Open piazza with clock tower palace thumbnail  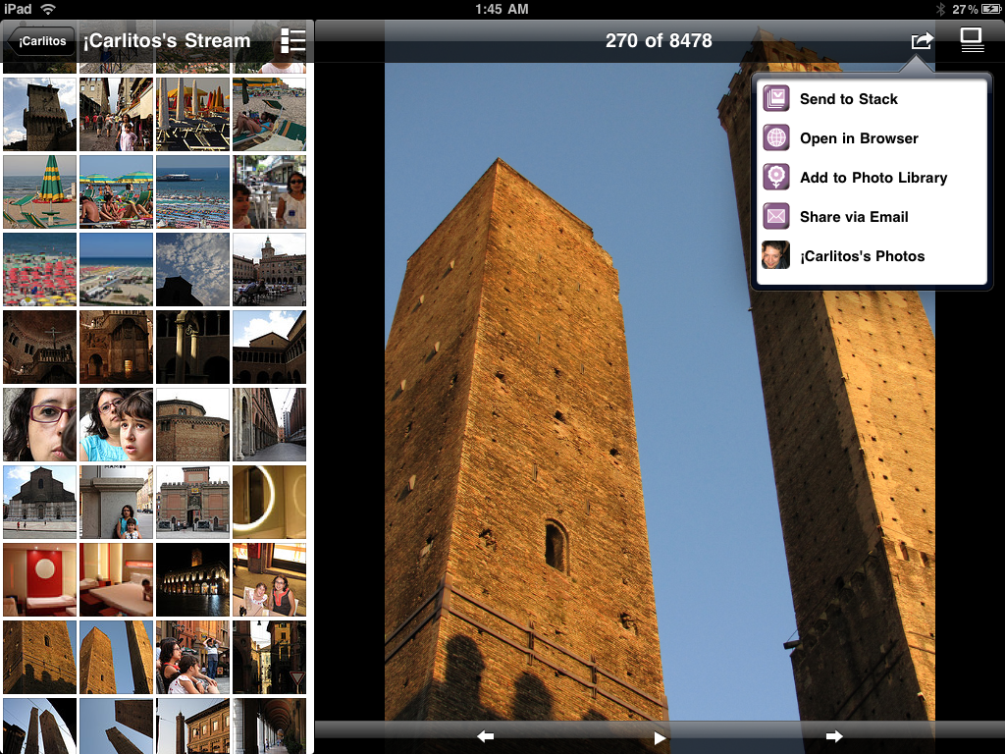(x=269, y=269)
